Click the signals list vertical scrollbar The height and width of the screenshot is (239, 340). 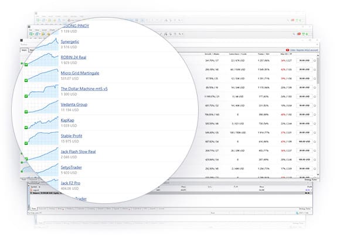pos(318,115)
